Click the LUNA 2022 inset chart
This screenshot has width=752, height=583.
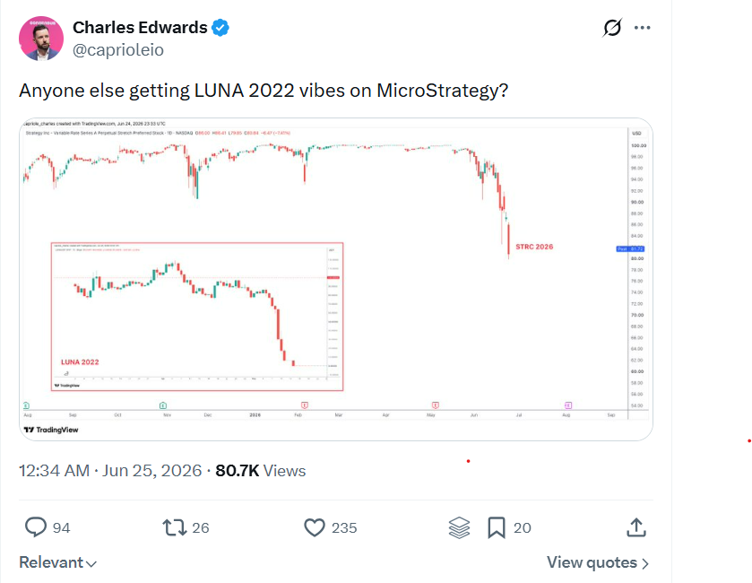pyautogui.click(x=197, y=317)
